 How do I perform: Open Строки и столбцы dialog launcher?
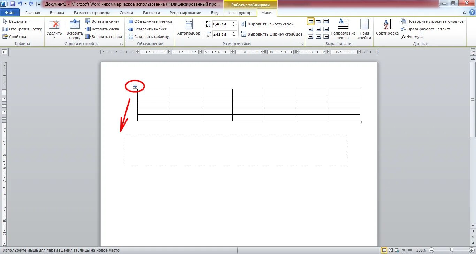(x=122, y=44)
